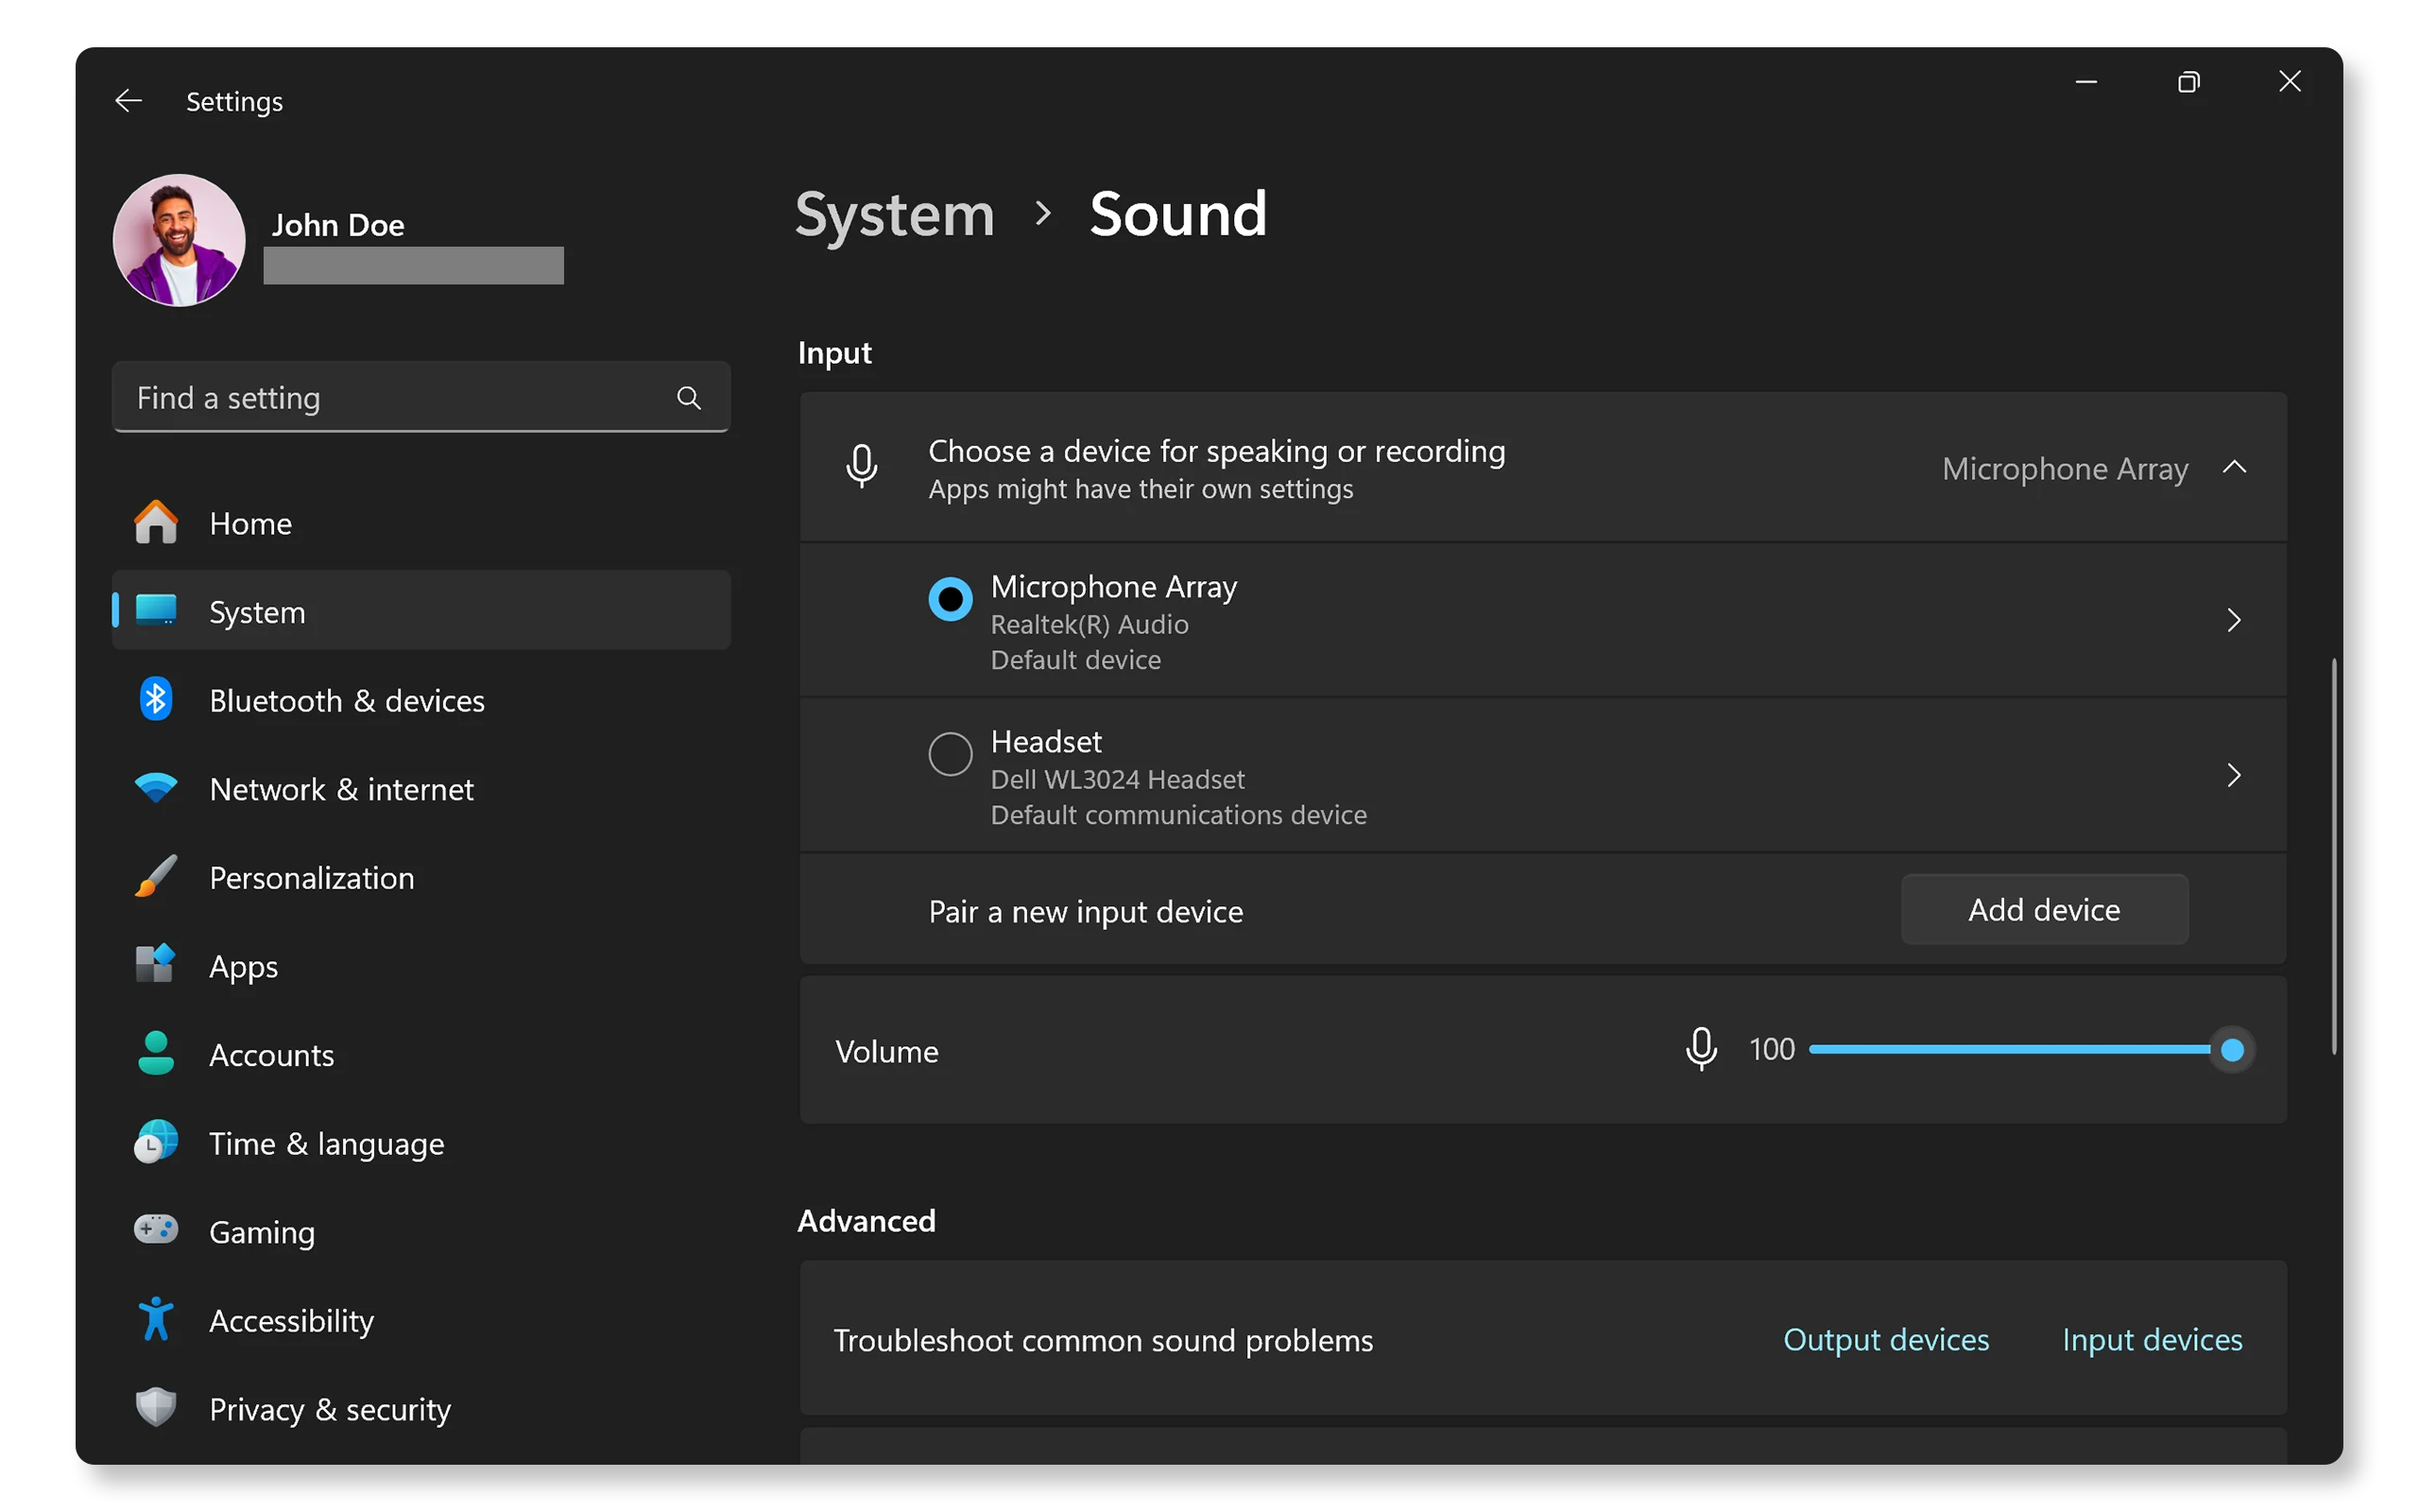2419x1512 pixels.
Task: Click the Apps sidebar icon
Action: (x=156, y=965)
